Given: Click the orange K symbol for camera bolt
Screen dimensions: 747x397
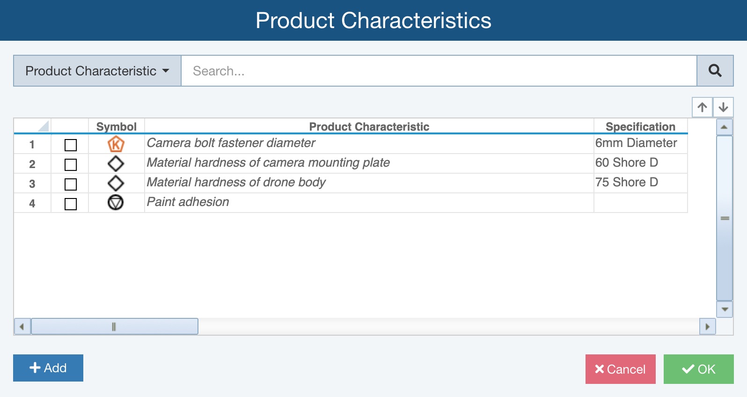Looking at the screenshot, I should [116, 144].
